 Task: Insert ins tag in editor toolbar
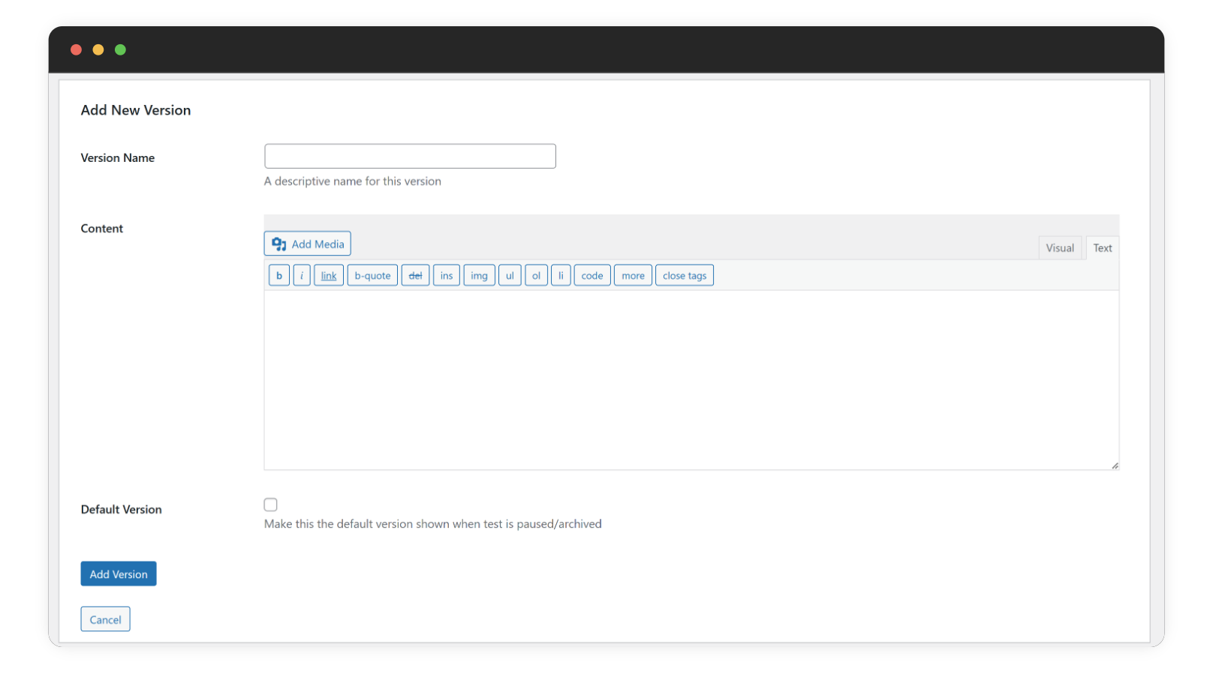(447, 275)
